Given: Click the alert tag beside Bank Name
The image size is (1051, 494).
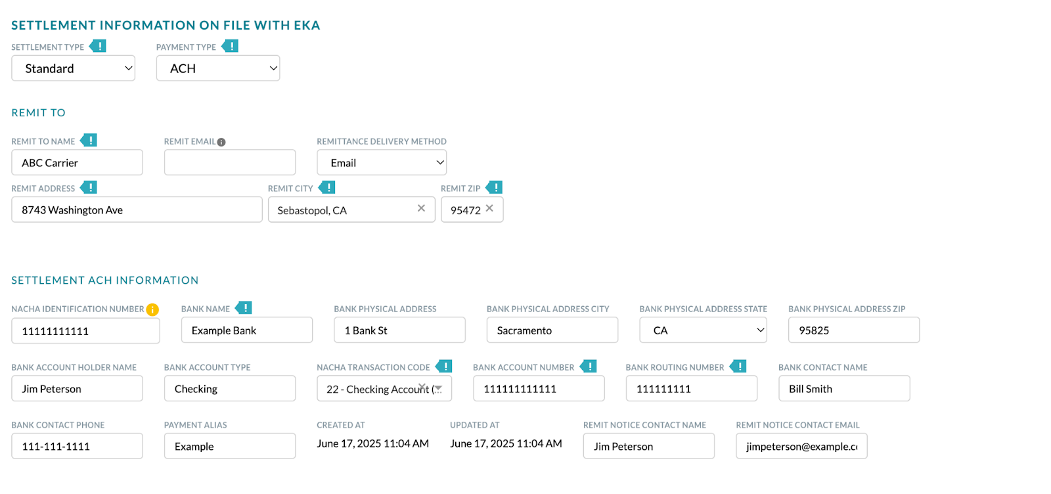Looking at the screenshot, I should [x=244, y=307].
